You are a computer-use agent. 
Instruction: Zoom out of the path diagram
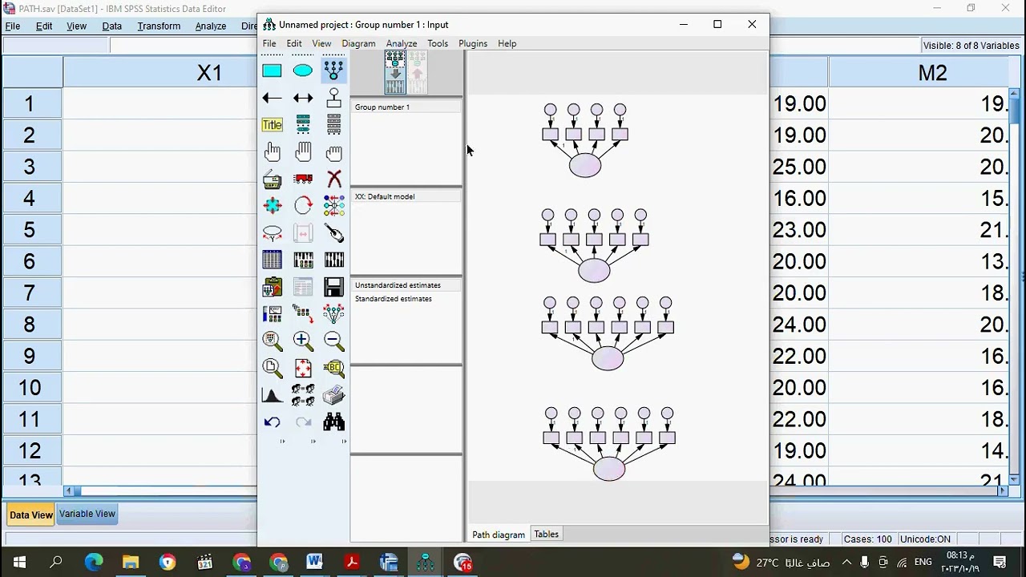[x=333, y=341]
